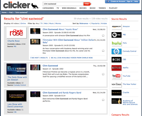The height and width of the screenshot is (116, 142).
Task: Sort results by Airdate
Action: click(x=104, y=23)
